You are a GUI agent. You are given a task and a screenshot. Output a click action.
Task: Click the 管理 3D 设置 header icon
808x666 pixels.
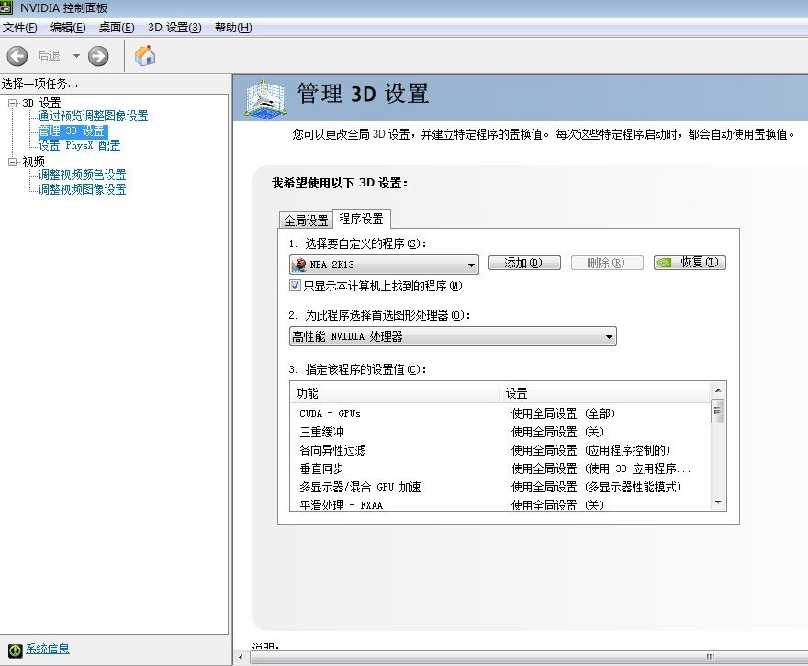264,98
